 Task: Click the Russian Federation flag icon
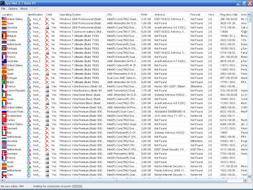[x=4, y=112]
